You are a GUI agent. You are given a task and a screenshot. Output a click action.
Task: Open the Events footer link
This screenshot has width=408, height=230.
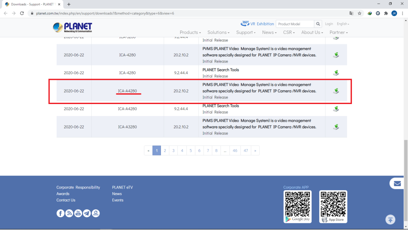tap(118, 200)
